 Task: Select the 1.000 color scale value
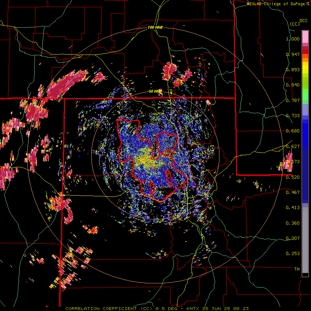pyautogui.click(x=293, y=39)
